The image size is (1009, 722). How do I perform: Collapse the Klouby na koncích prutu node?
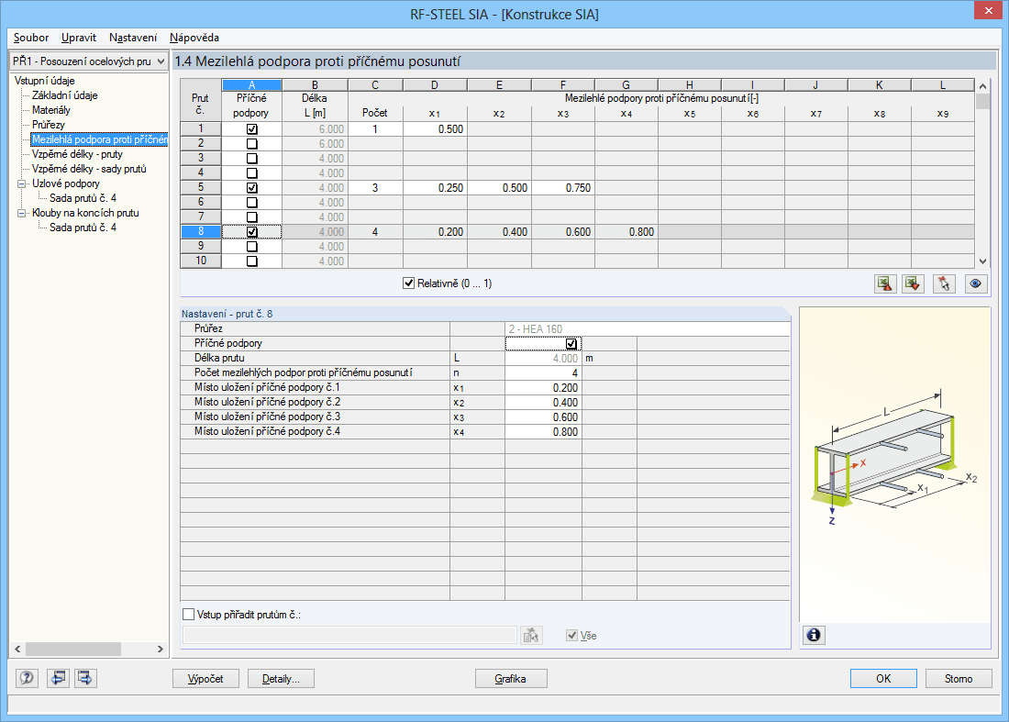click(x=21, y=213)
